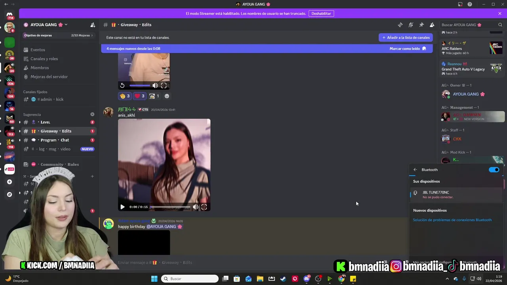This screenshot has height=285, width=507.
Task: Open notification settings bell icon in header
Action: click(x=411, y=25)
